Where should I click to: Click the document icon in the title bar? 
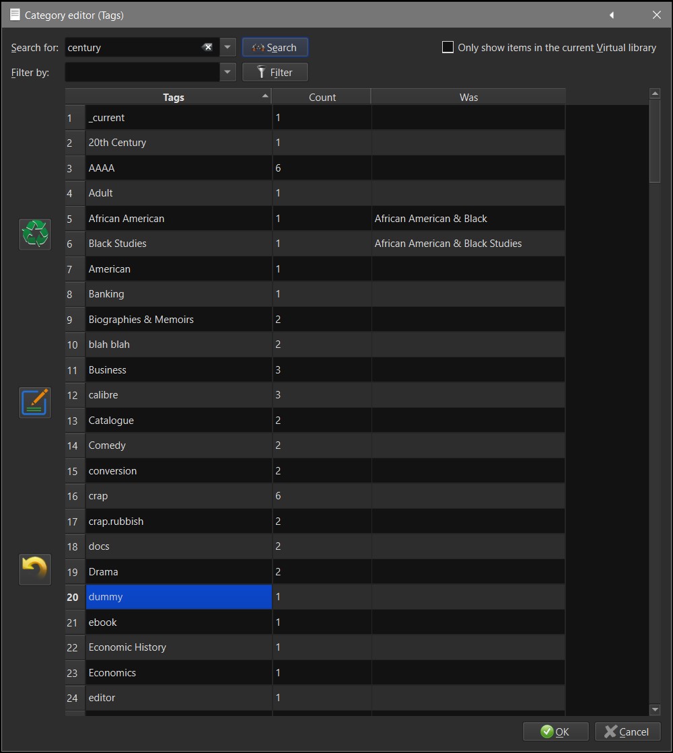[x=15, y=15]
